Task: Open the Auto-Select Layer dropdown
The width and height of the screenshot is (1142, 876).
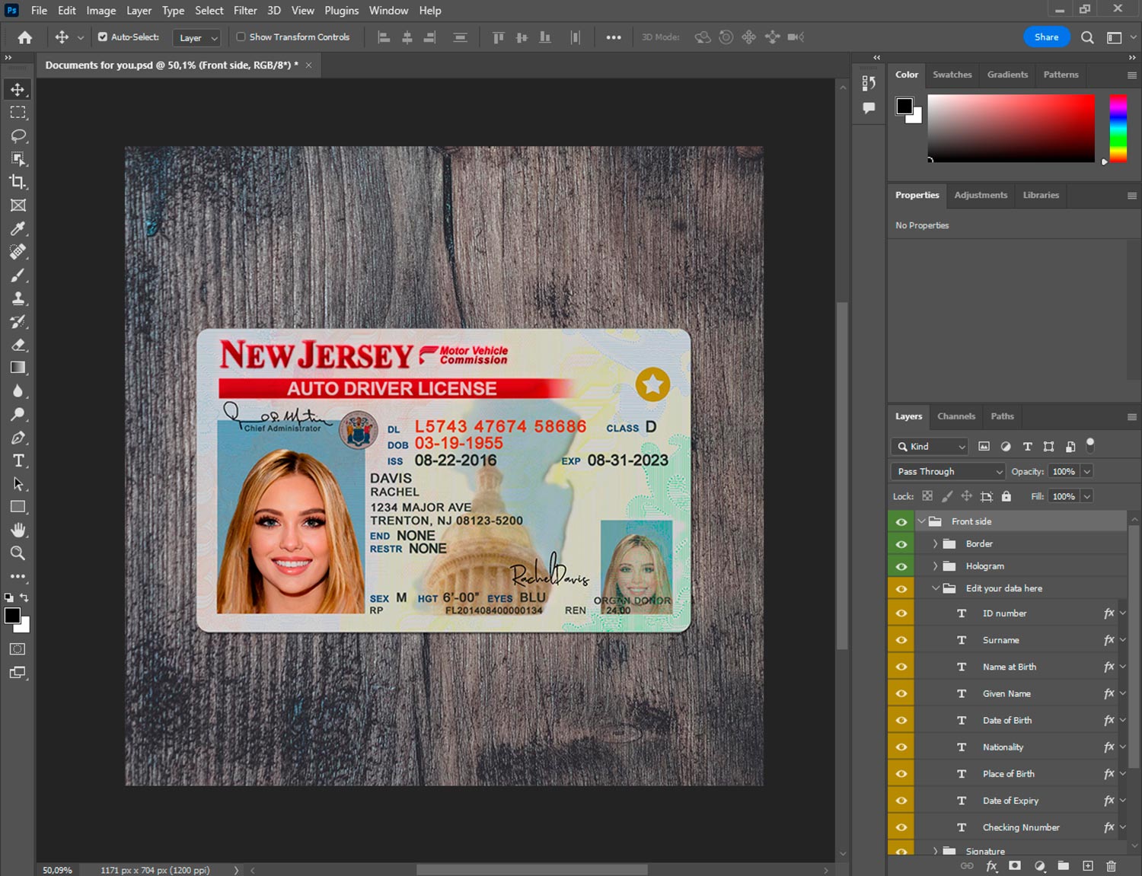Action: coord(196,37)
